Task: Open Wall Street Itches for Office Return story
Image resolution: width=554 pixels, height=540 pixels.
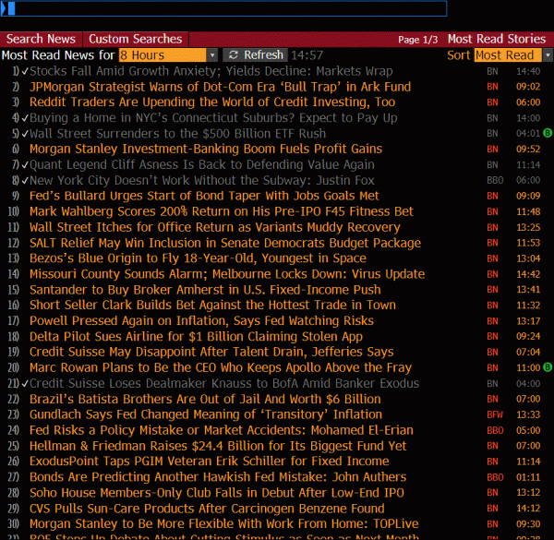Action: 215,227
